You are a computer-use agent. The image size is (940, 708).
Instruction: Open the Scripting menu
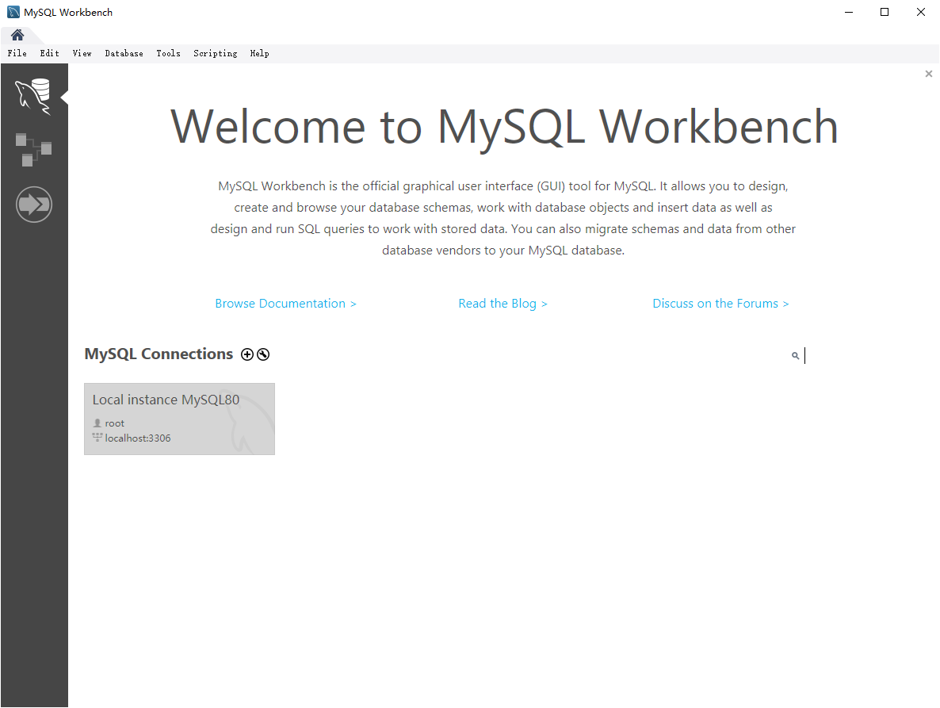click(x=216, y=53)
